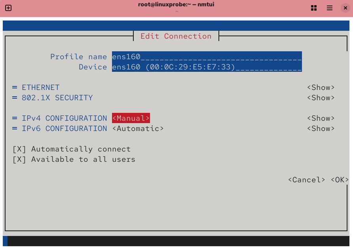Screen dimensions: 353x247
Task: Close the terminal window
Action: (x=345, y=8)
